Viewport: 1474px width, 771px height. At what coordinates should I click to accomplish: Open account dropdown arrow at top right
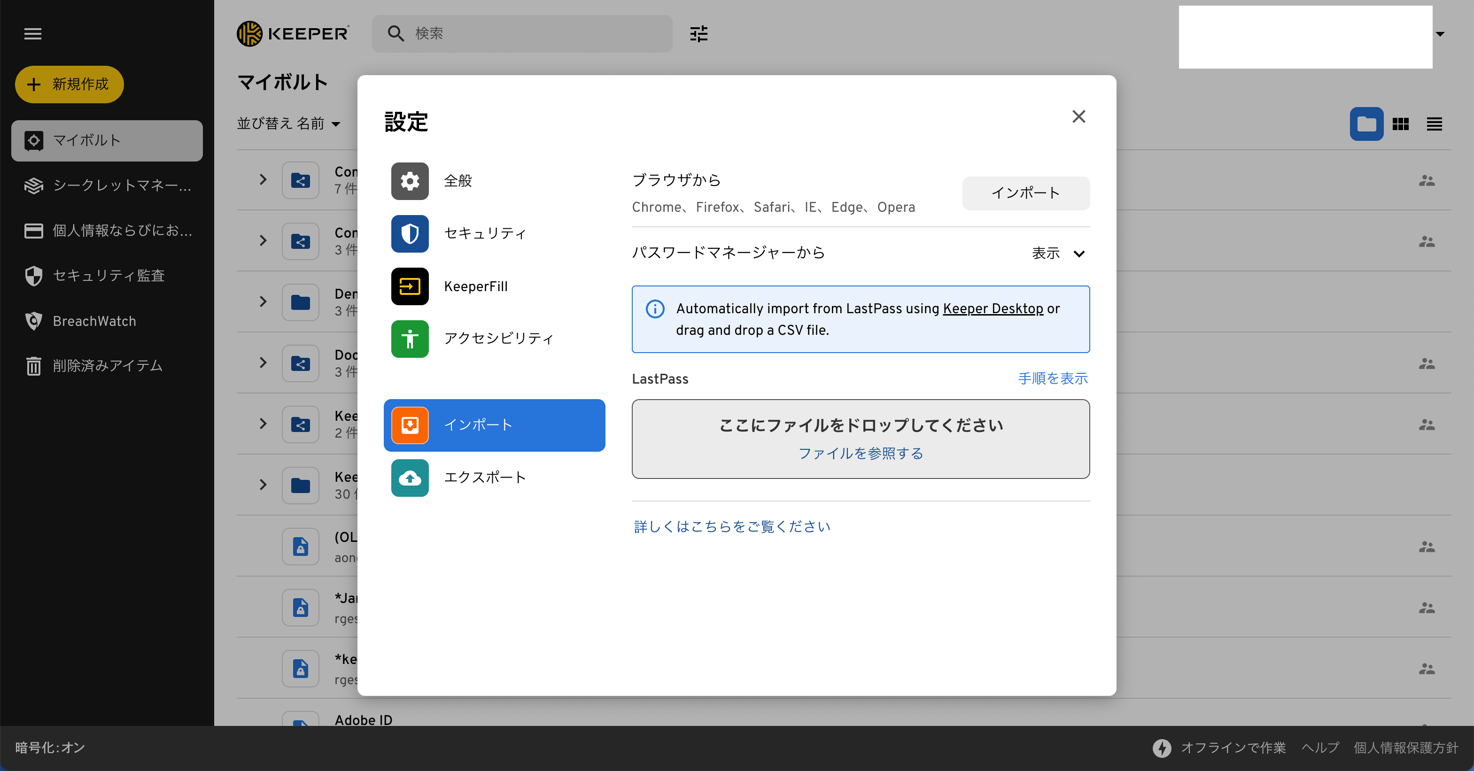pos(1440,34)
